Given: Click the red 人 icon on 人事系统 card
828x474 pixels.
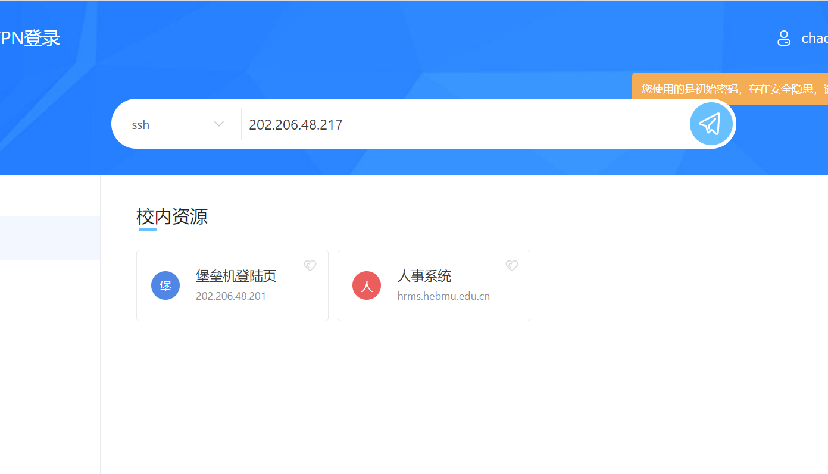Looking at the screenshot, I should 366,285.
